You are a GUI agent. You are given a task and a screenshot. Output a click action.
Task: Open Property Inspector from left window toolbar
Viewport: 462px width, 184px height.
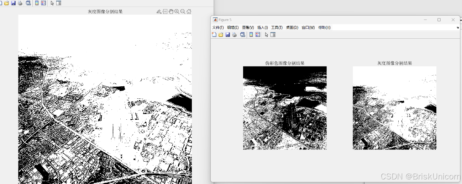coord(59,3)
